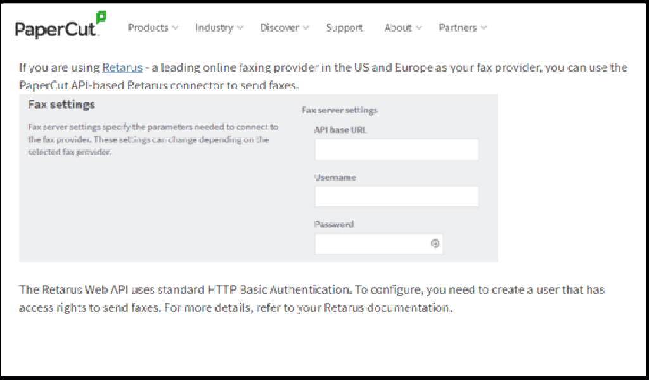This screenshot has height=380, width=649.
Task: Select the Support menu item
Action: pyautogui.click(x=344, y=28)
